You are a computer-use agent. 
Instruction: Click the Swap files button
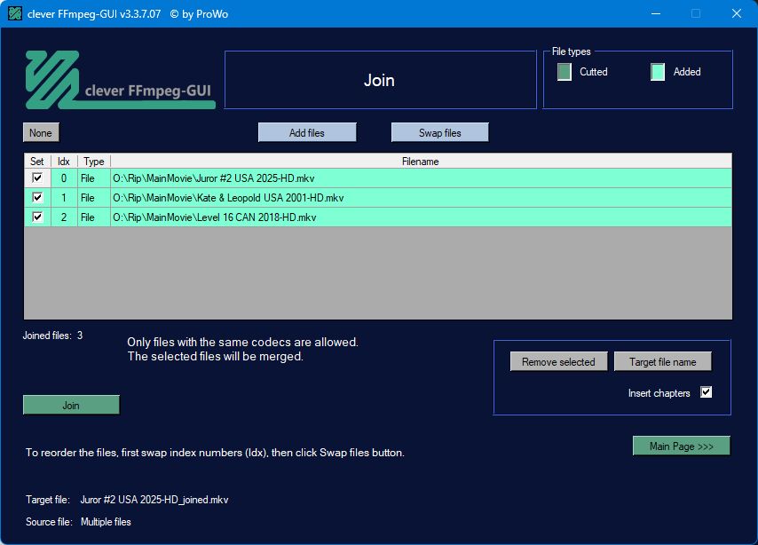tap(440, 132)
